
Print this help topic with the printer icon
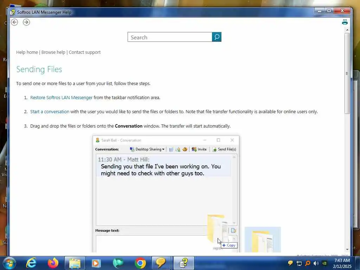pos(345,22)
